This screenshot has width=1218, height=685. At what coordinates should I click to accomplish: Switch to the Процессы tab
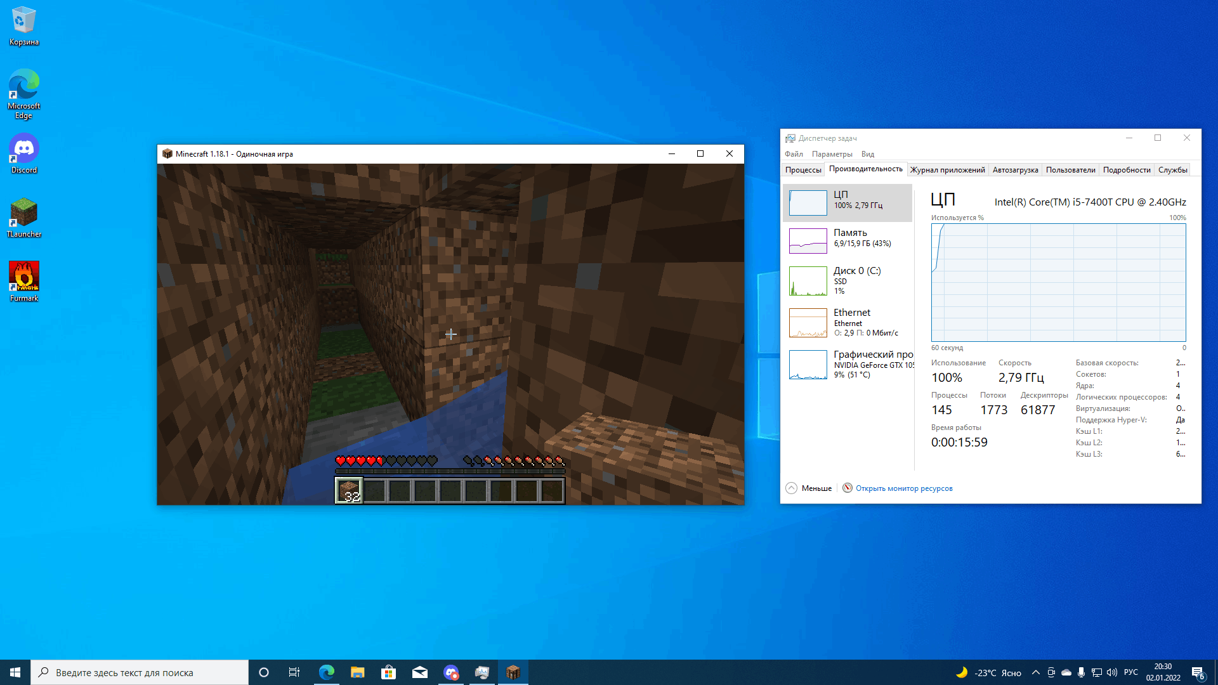click(803, 170)
